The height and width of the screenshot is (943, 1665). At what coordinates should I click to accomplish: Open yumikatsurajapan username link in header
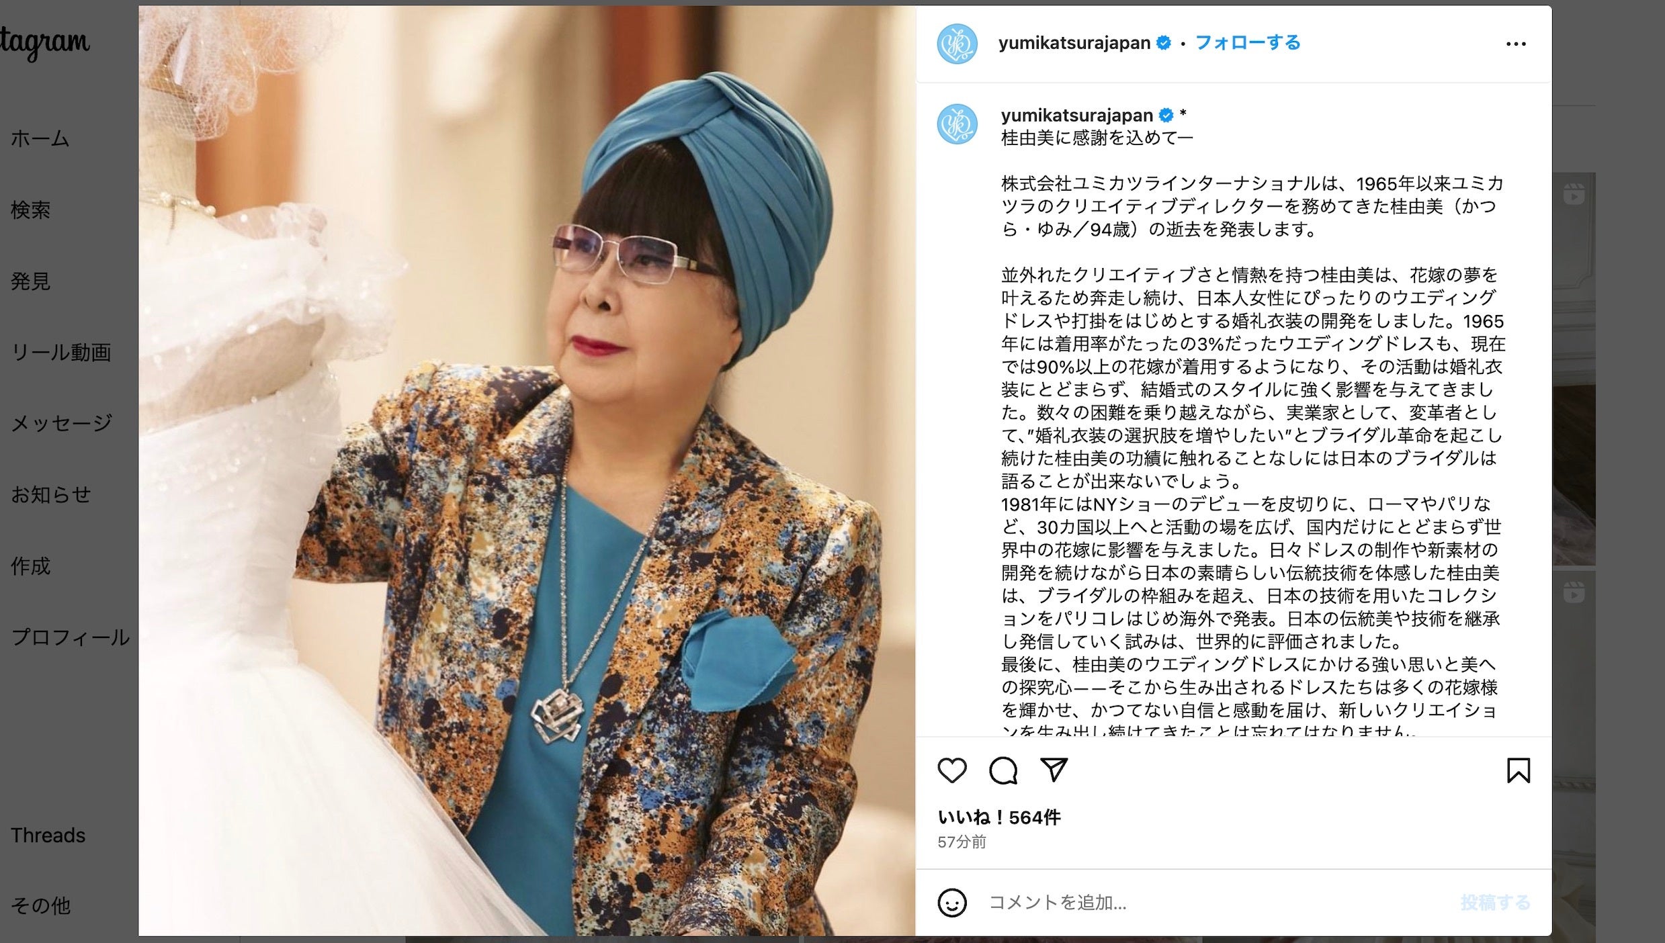click(x=1074, y=43)
